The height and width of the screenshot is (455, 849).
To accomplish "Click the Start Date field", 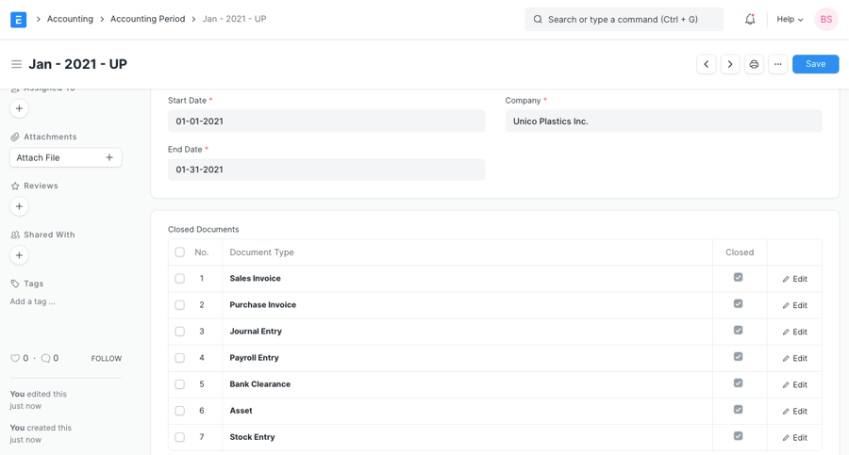I will pyautogui.click(x=326, y=122).
